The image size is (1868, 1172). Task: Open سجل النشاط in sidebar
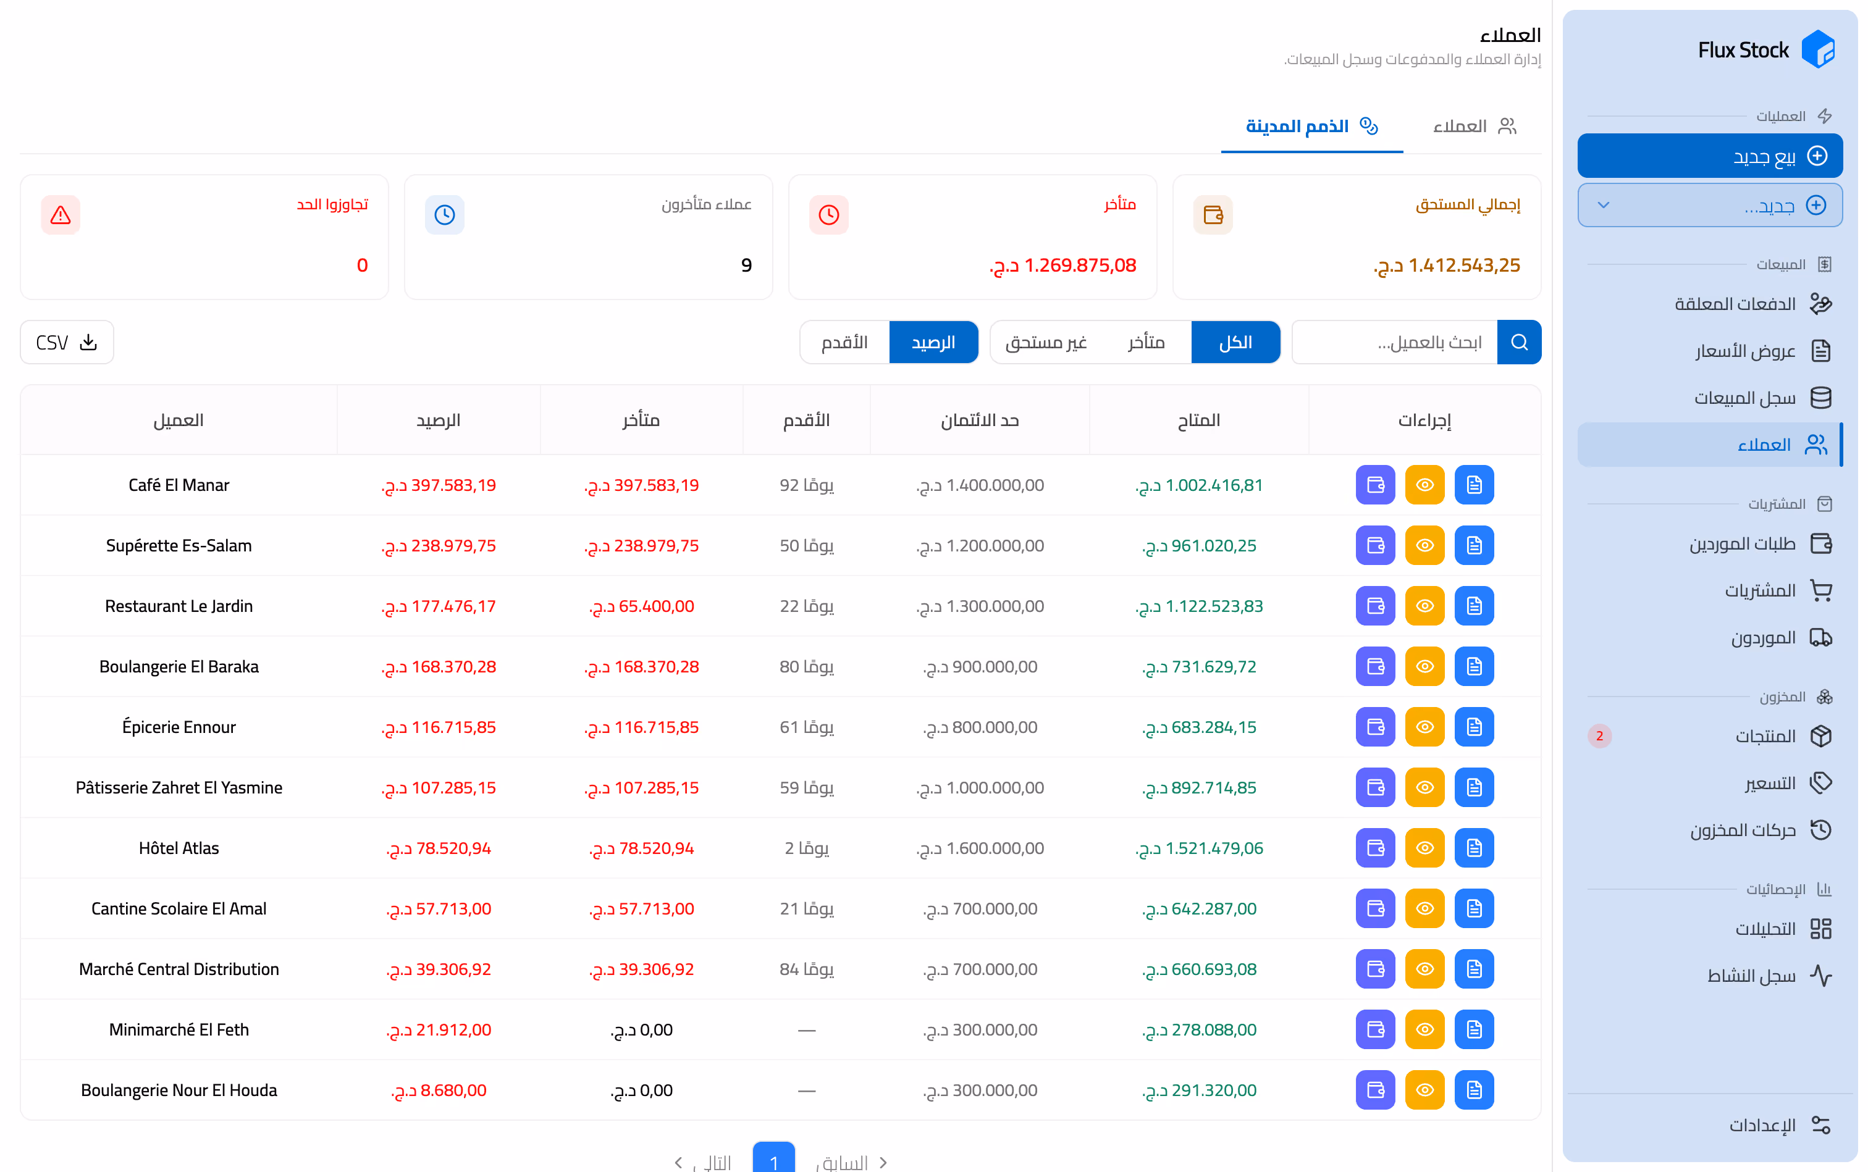pos(1709,975)
